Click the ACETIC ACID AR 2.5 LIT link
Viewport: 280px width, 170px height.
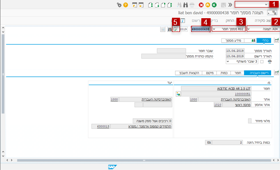click(x=234, y=89)
